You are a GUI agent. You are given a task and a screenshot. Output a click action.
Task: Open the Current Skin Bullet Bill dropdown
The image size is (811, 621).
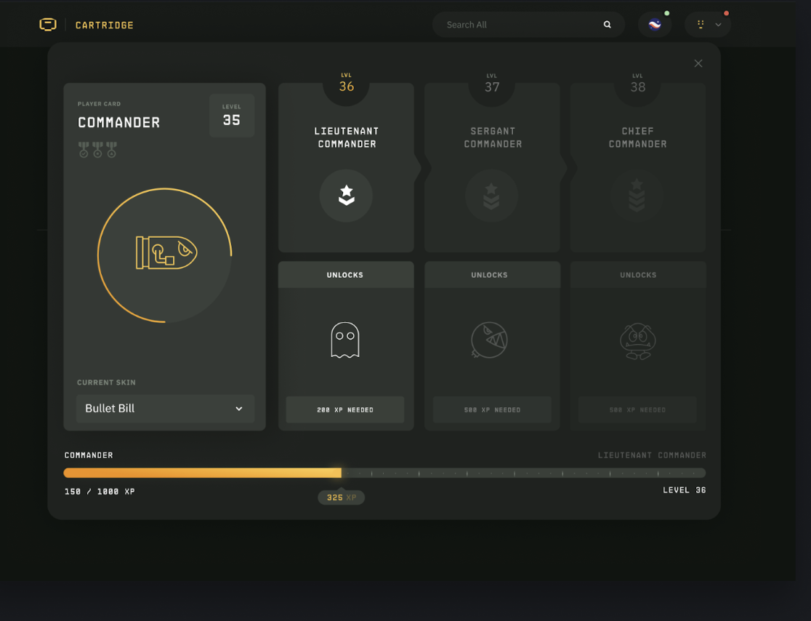165,409
